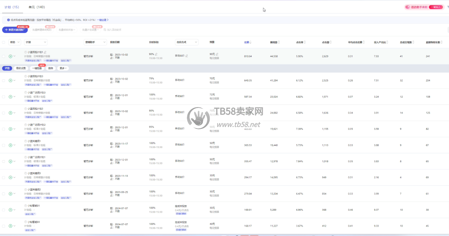
Task: Open the 状态 filter dropdown
Action: tap(15, 42)
